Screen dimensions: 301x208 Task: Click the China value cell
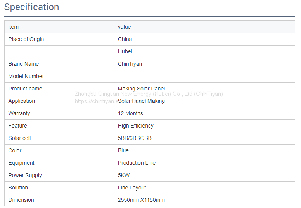(125, 39)
